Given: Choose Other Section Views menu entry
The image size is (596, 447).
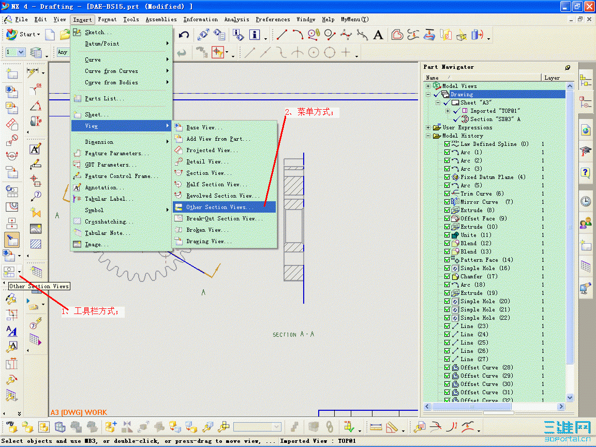Looking at the screenshot, I should [x=224, y=207].
